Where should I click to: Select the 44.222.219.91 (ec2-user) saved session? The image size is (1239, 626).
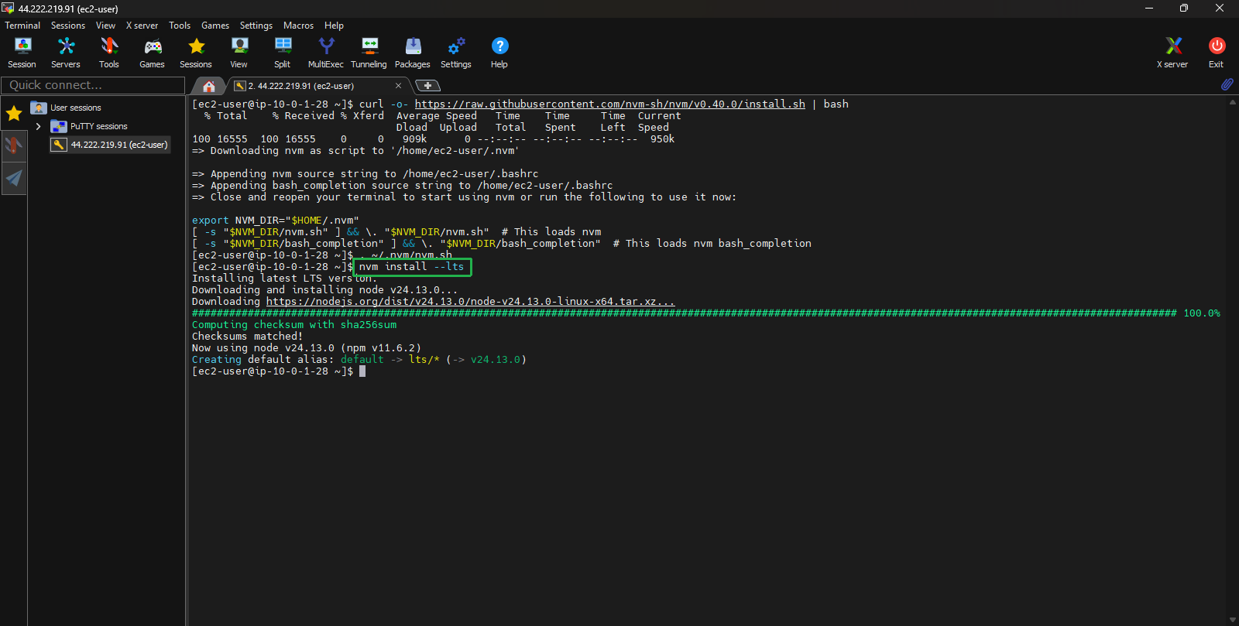click(x=110, y=145)
